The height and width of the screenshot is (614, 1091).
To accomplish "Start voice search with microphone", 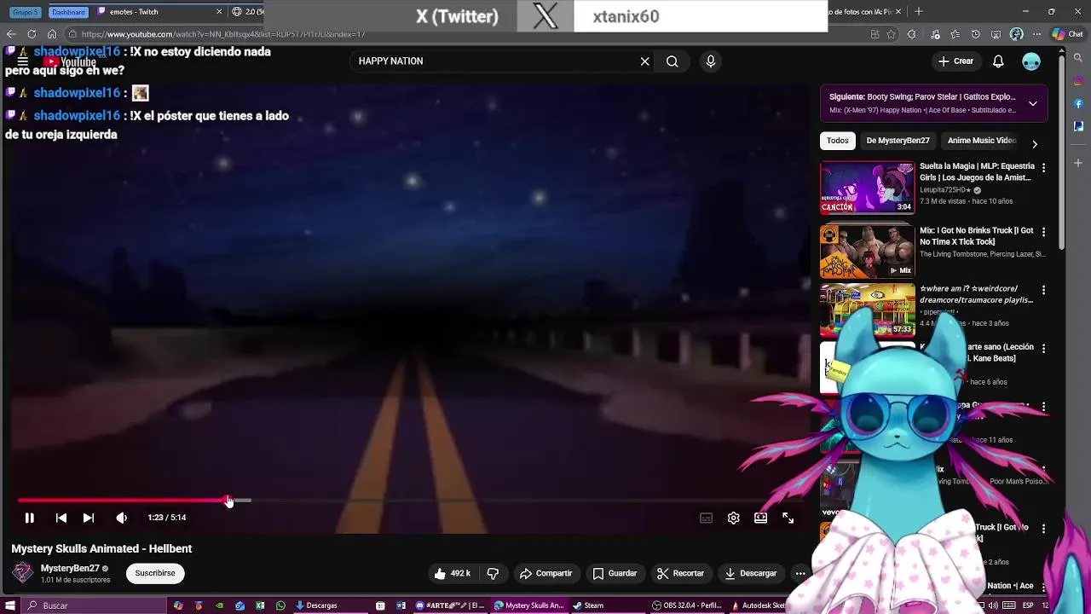I will coord(711,61).
